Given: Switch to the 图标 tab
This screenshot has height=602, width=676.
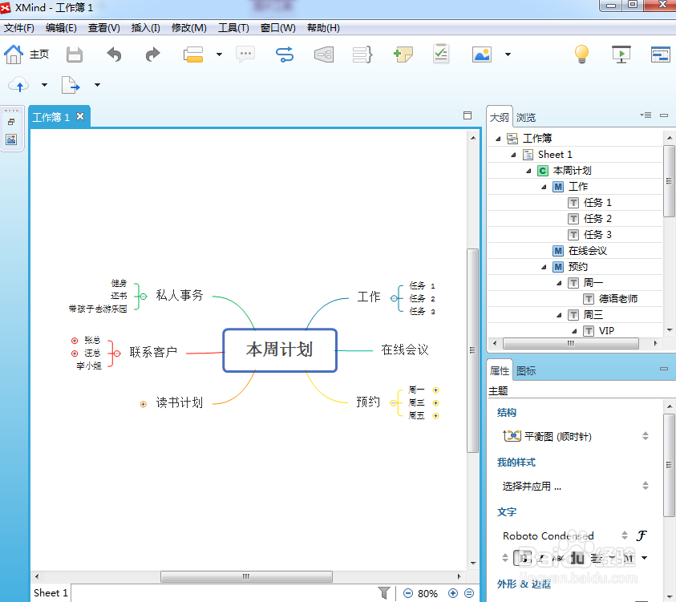Looking at the screenshot, I should 526,370.
